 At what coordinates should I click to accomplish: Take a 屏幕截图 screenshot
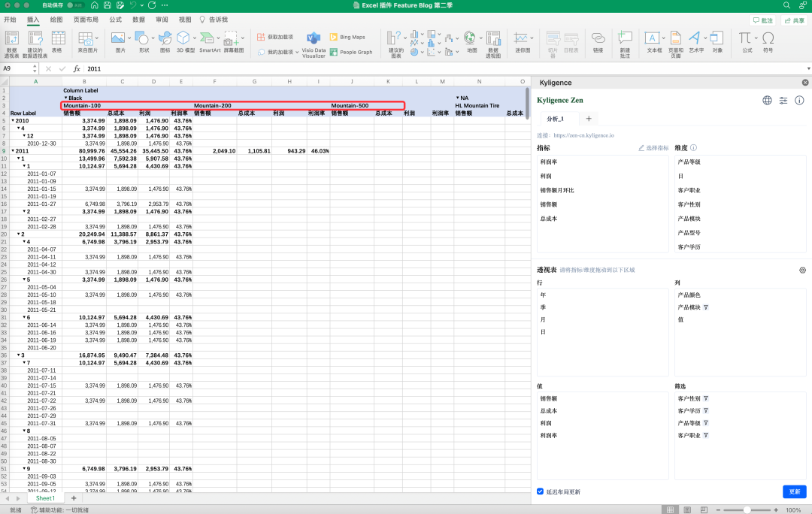coord(234,42)
